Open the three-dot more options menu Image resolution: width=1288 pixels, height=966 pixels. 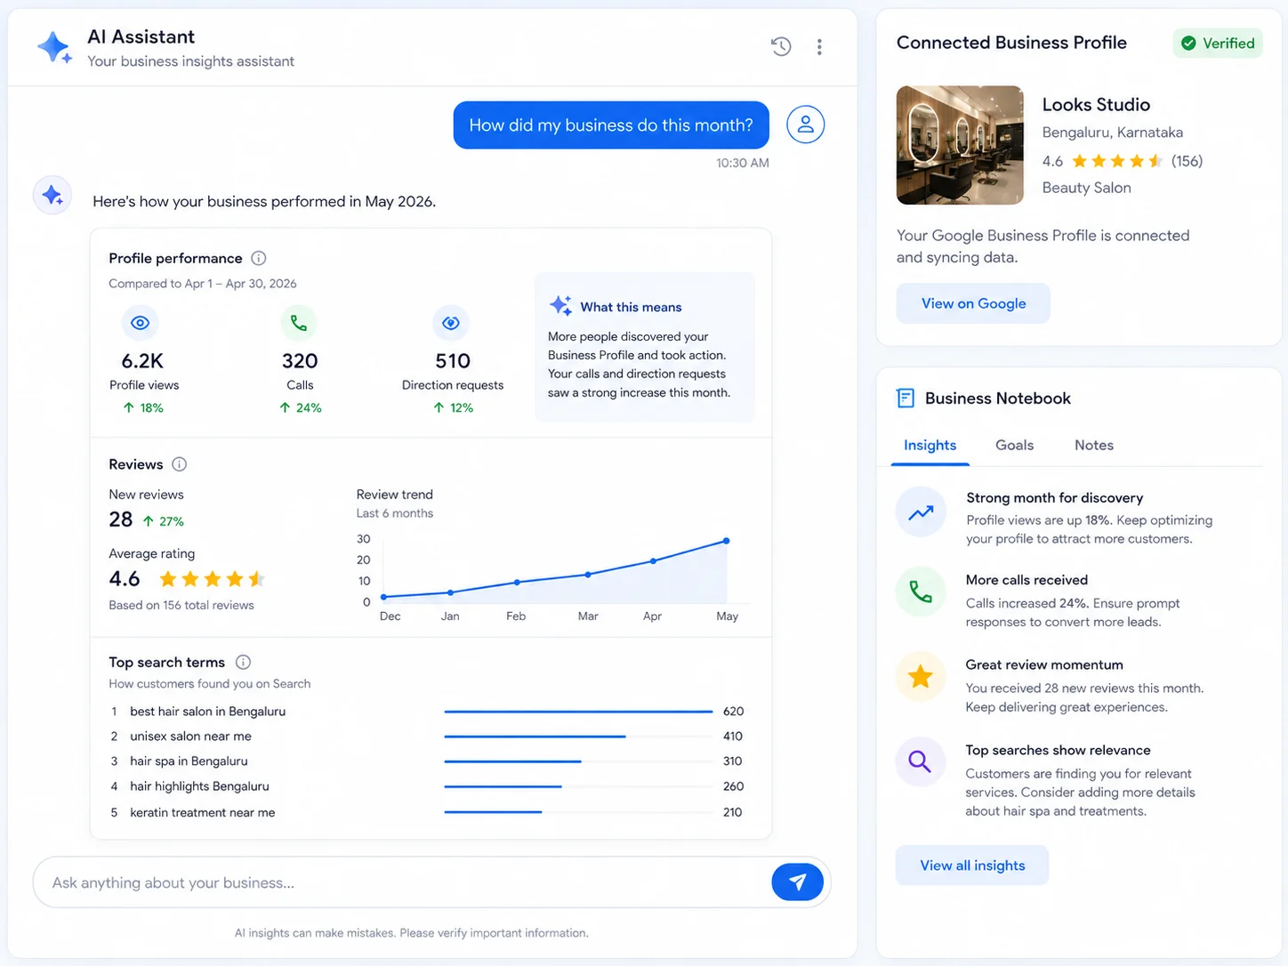tap(819, 47)
